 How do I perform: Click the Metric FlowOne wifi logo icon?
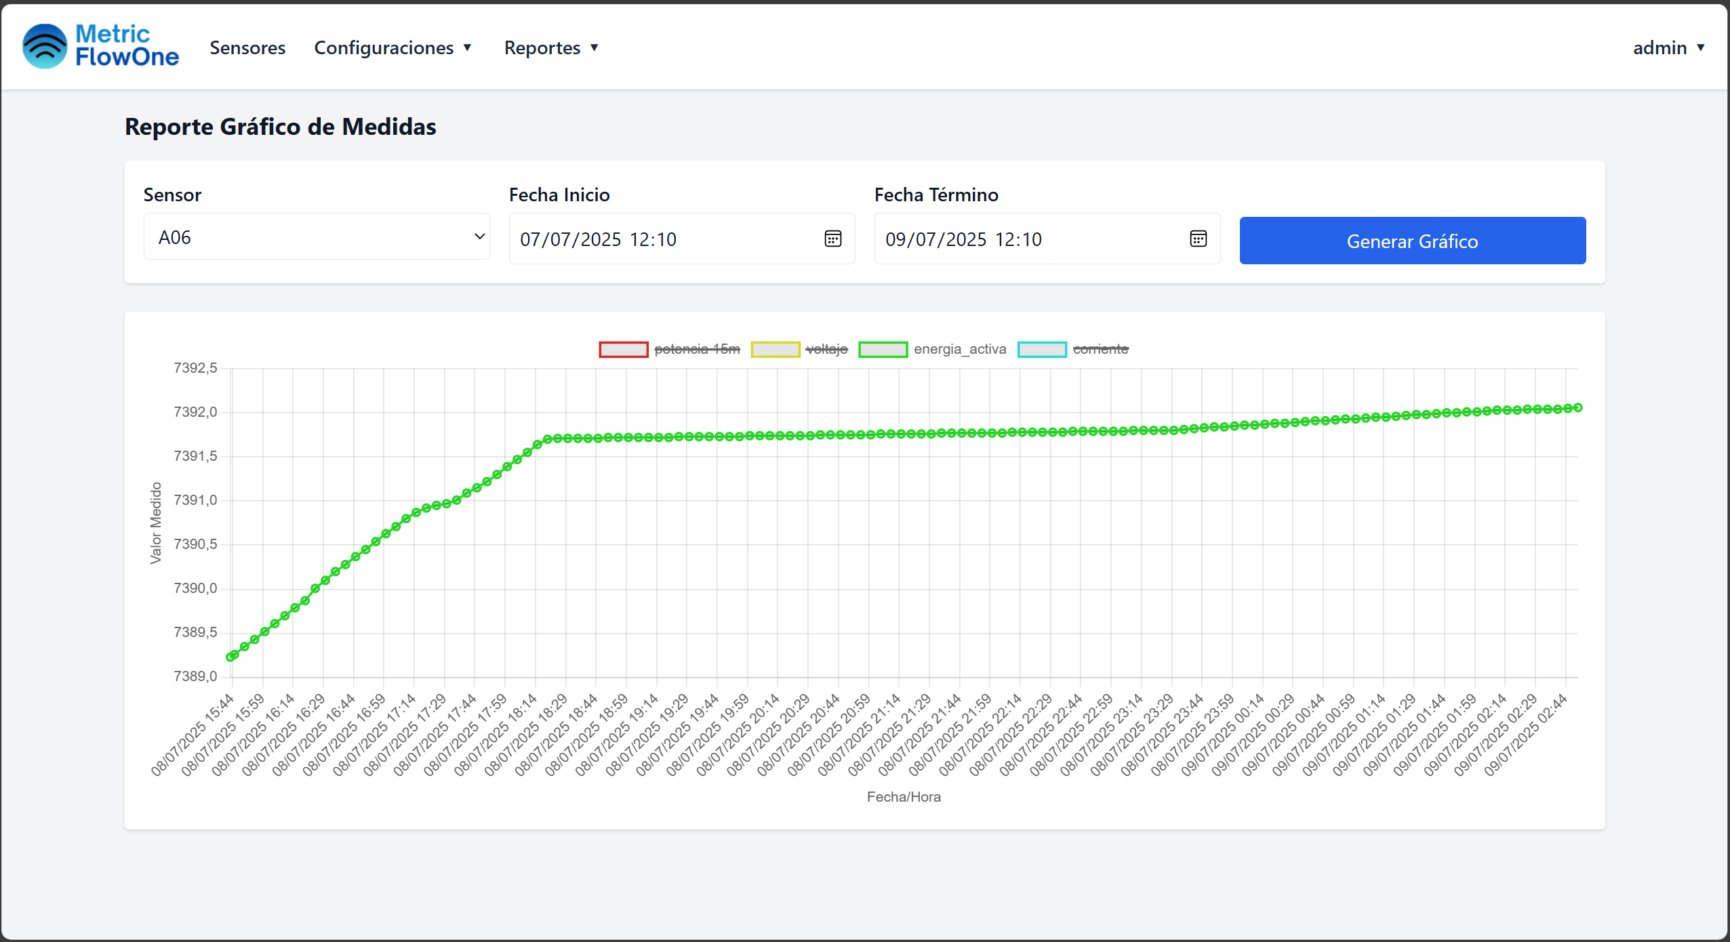coord(45,46)
